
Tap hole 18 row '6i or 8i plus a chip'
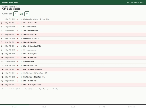click(73, 85)
